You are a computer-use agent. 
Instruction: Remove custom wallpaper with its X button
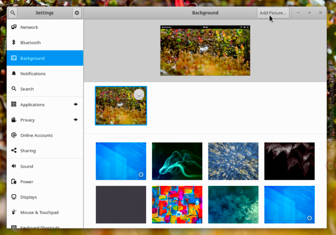click(139, 94)
